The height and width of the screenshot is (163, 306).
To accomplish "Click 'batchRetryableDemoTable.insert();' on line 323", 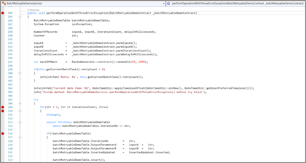I will [x=79, y=160].
